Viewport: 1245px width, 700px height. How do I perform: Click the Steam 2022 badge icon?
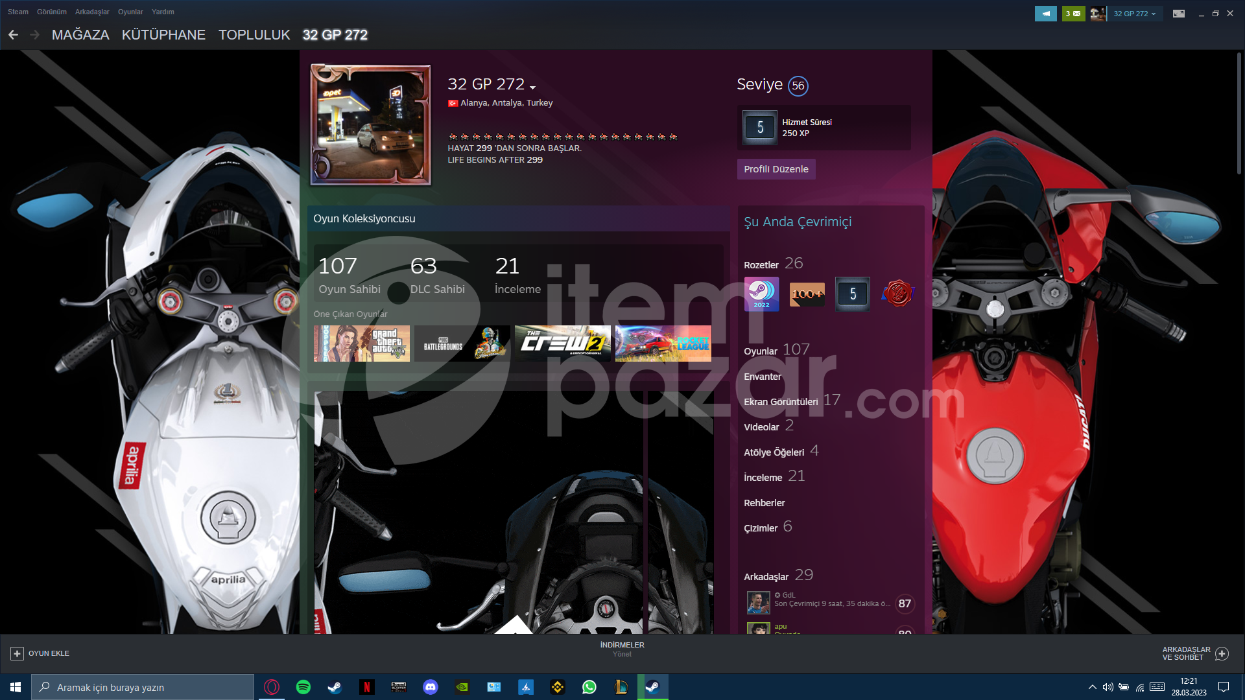(x=762, y=294)
